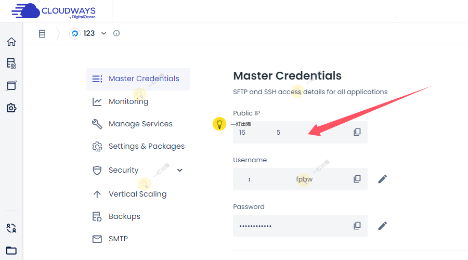The image size is (468, 260).
Task: Open Vertical Scaling settings
Action: tap(137, 194)
